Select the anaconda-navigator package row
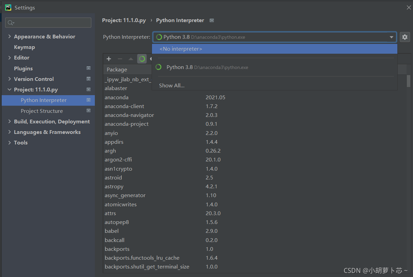The image size is (413, 277). click(255, 115)
